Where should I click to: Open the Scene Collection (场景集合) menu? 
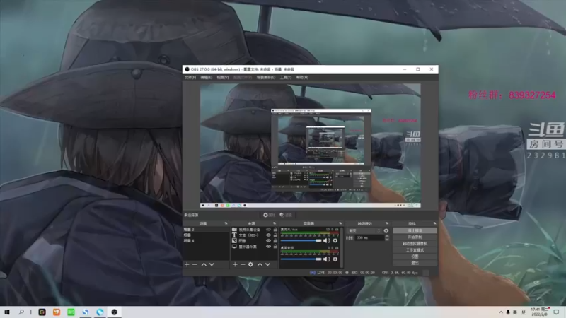[266, 78]
